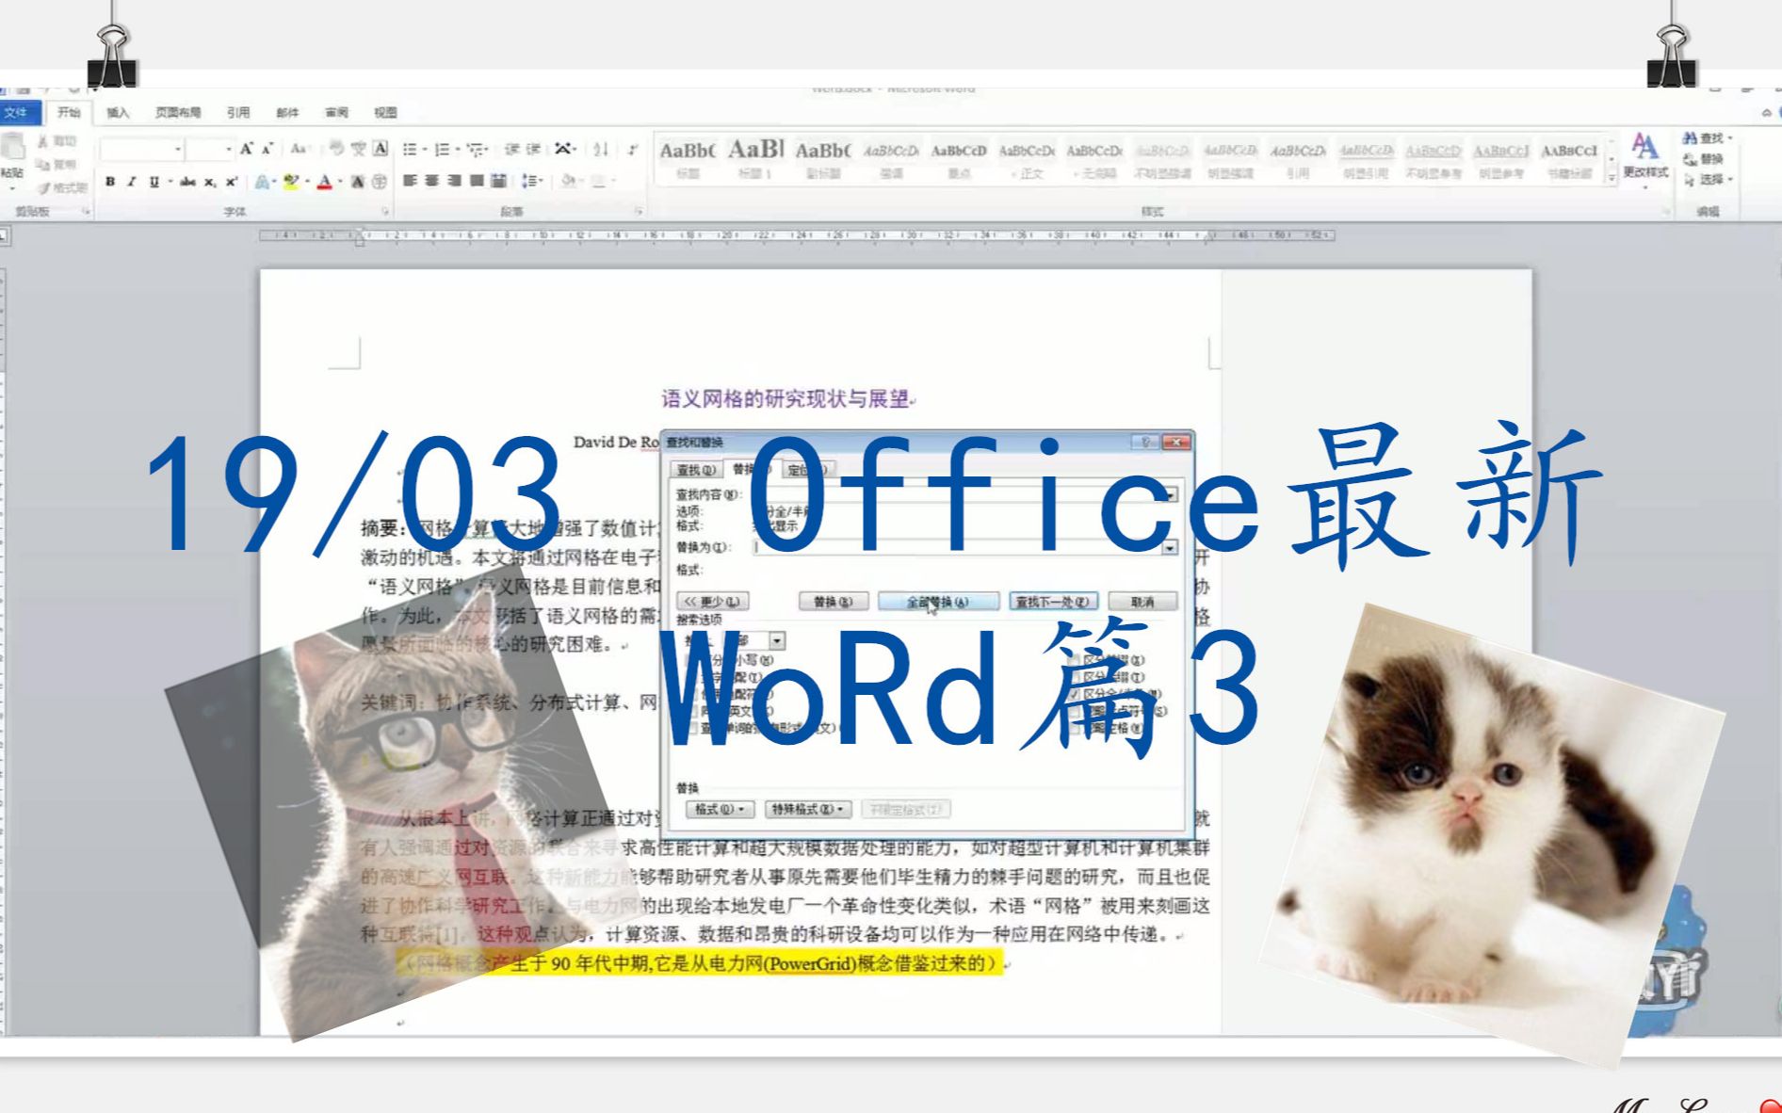Click the 取消 (Cancel) button
Image resolution: width=1782 pixels, height=1113 pixels.
tap(1142, 601)
